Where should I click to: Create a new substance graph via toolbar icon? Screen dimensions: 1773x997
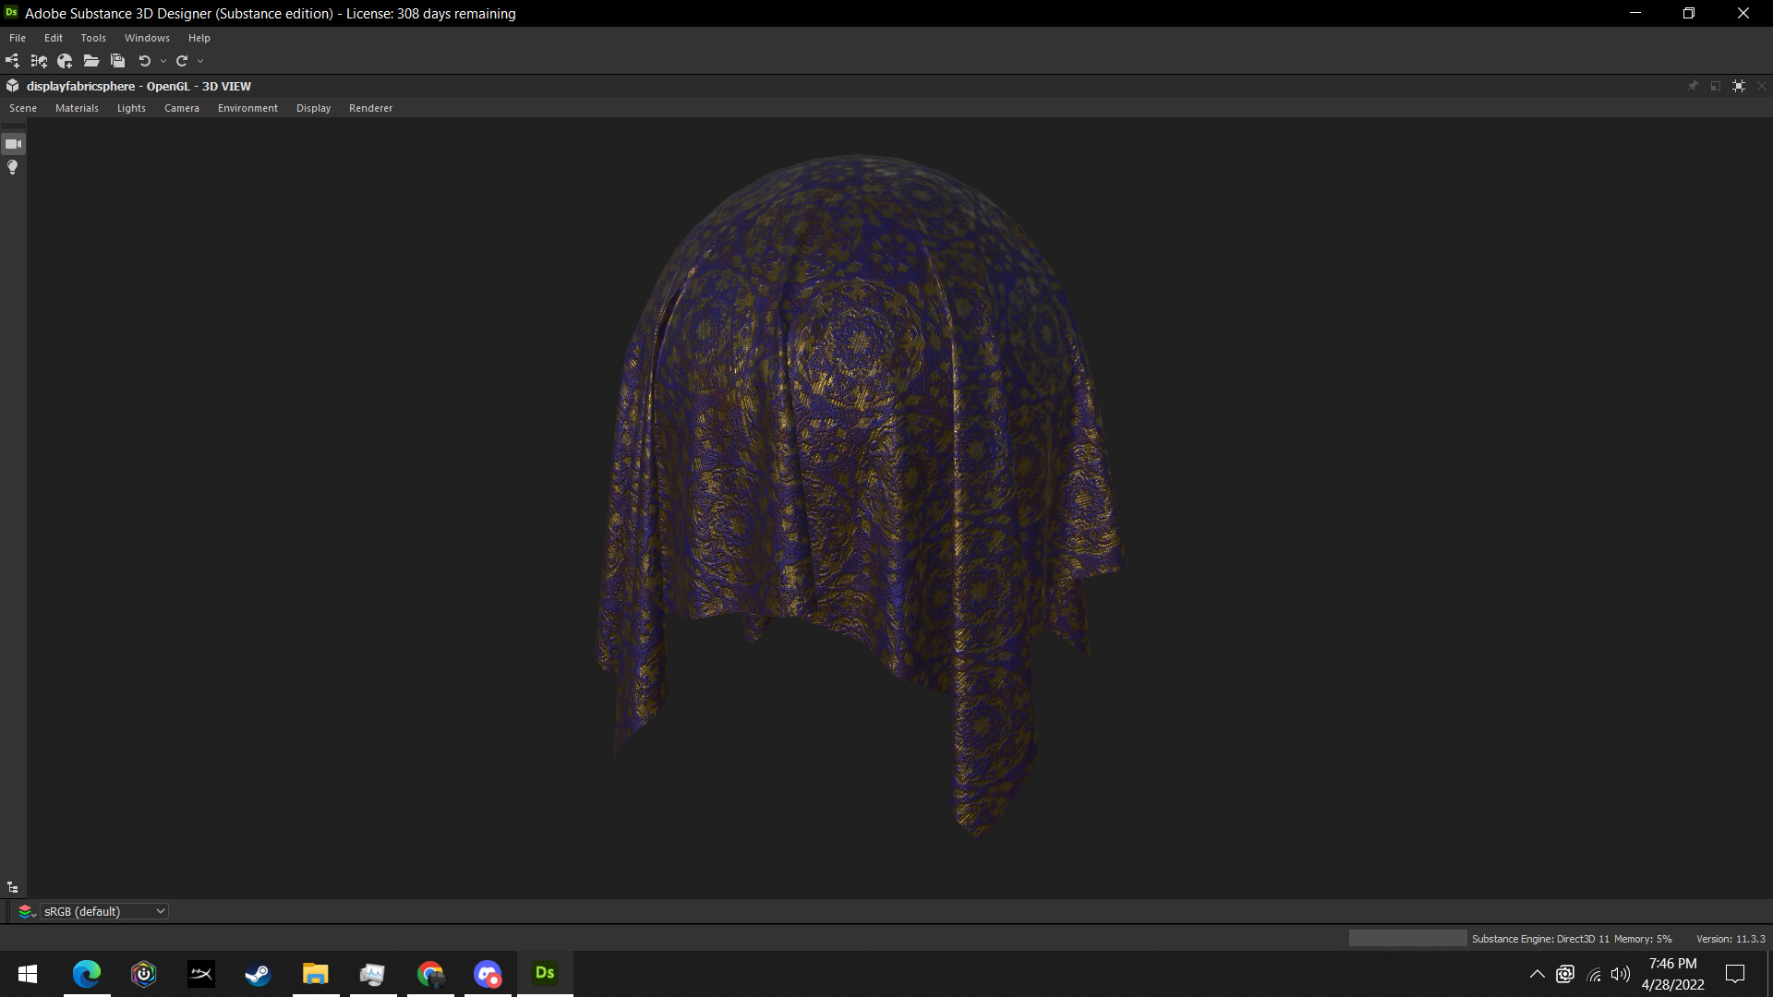point(12,60)
